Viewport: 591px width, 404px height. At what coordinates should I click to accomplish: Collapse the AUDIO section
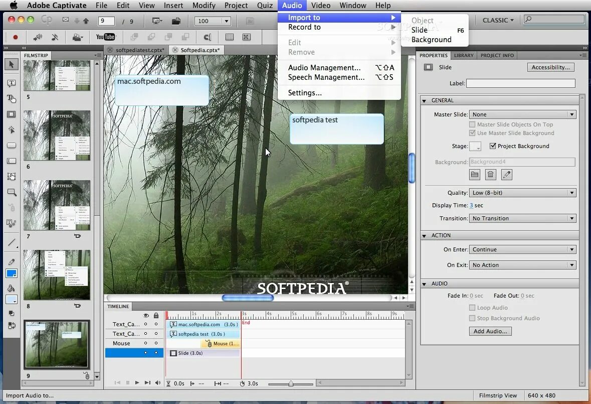[x=424, y=284]
